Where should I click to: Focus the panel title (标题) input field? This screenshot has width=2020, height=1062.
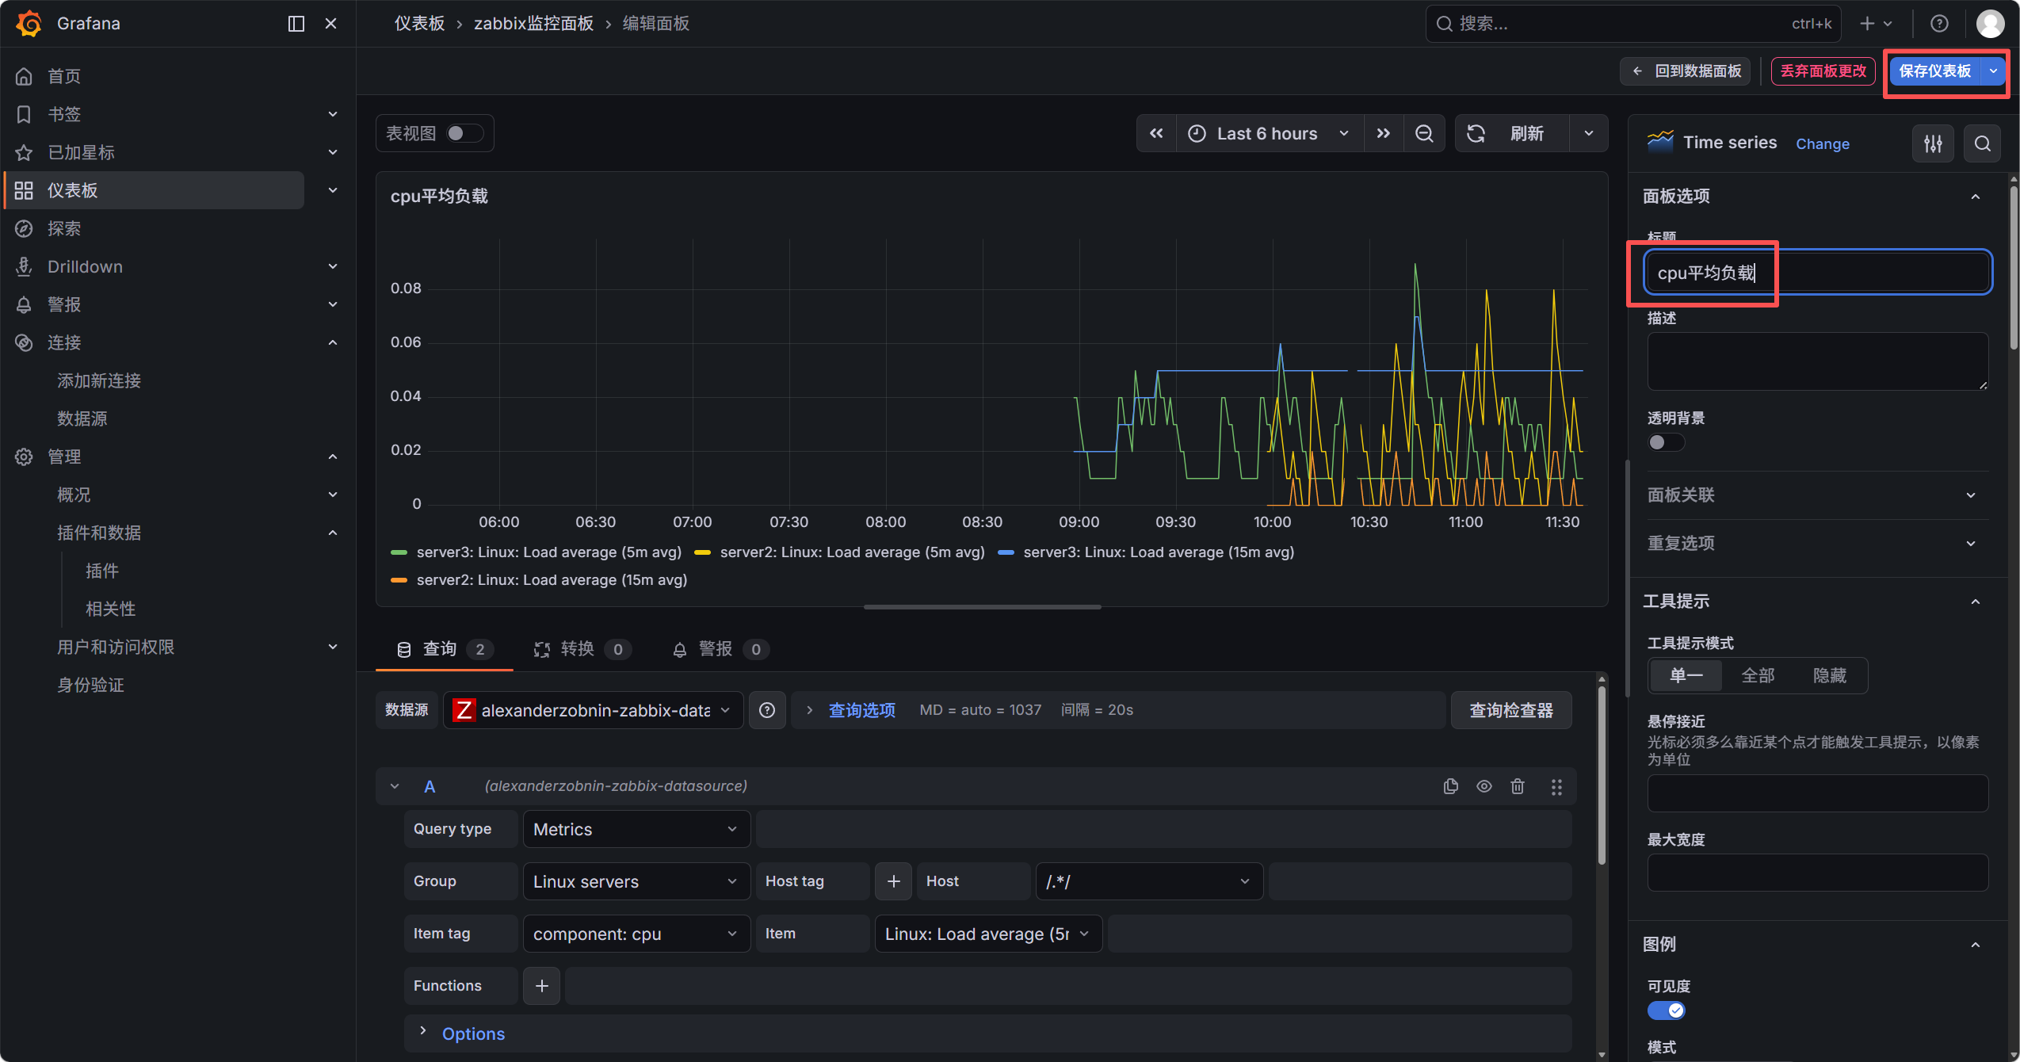tap(1818, 273)
